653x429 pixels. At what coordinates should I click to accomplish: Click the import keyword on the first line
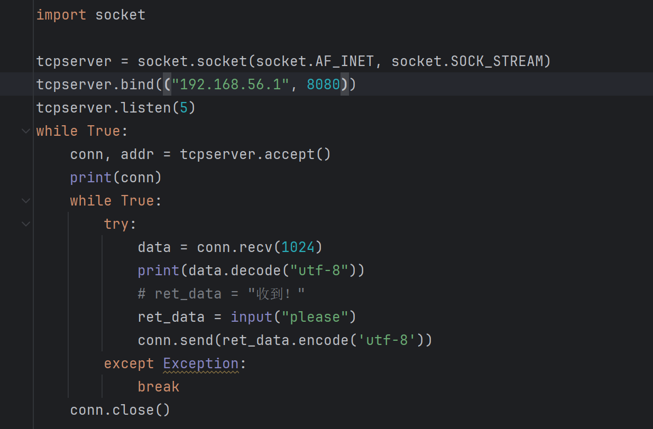point(61,15)
